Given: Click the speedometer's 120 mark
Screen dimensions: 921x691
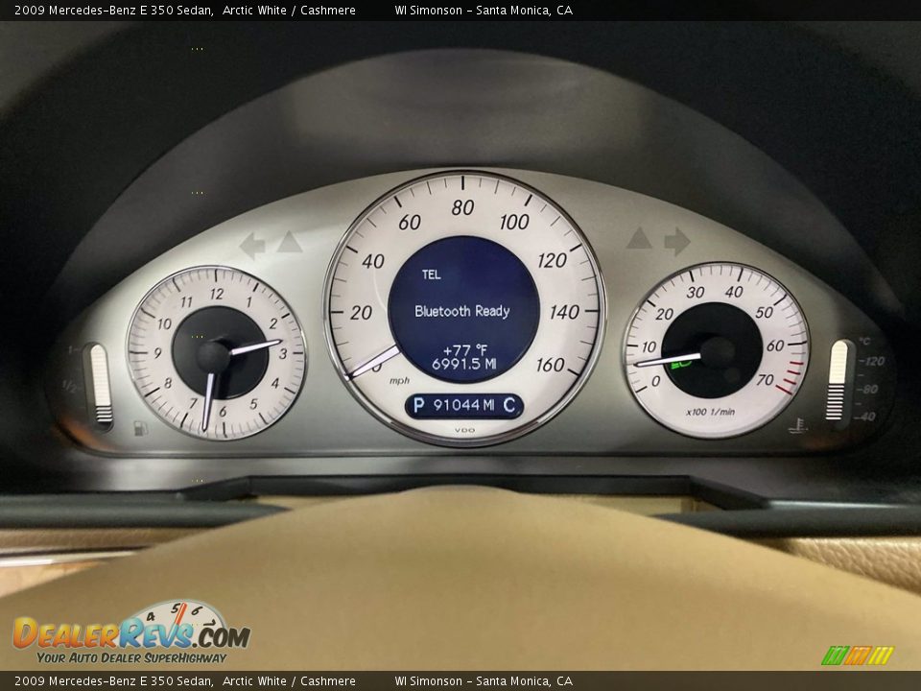Looking at the screenshot, I should tap(553, 260).
